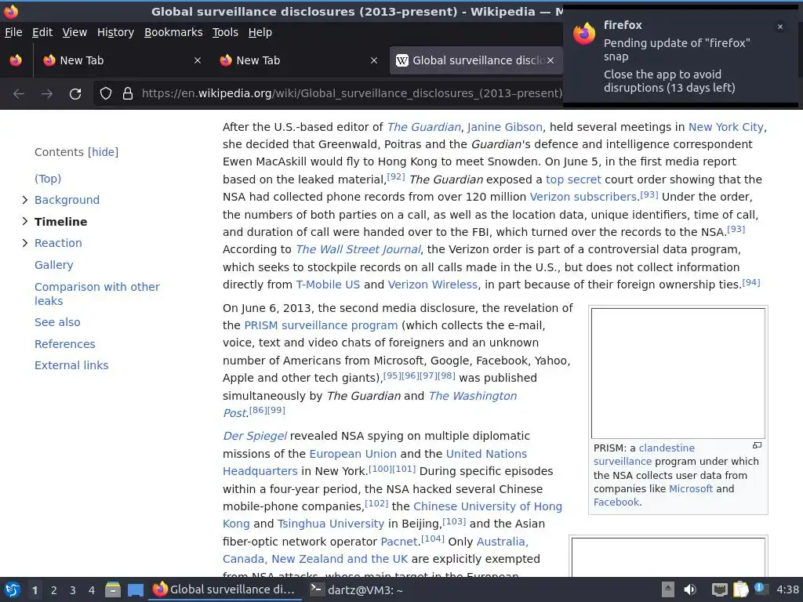The height and width of the screenshot is (602, 803).
Task: Click the removable media eject tray icon
Action: coord(668,589)
